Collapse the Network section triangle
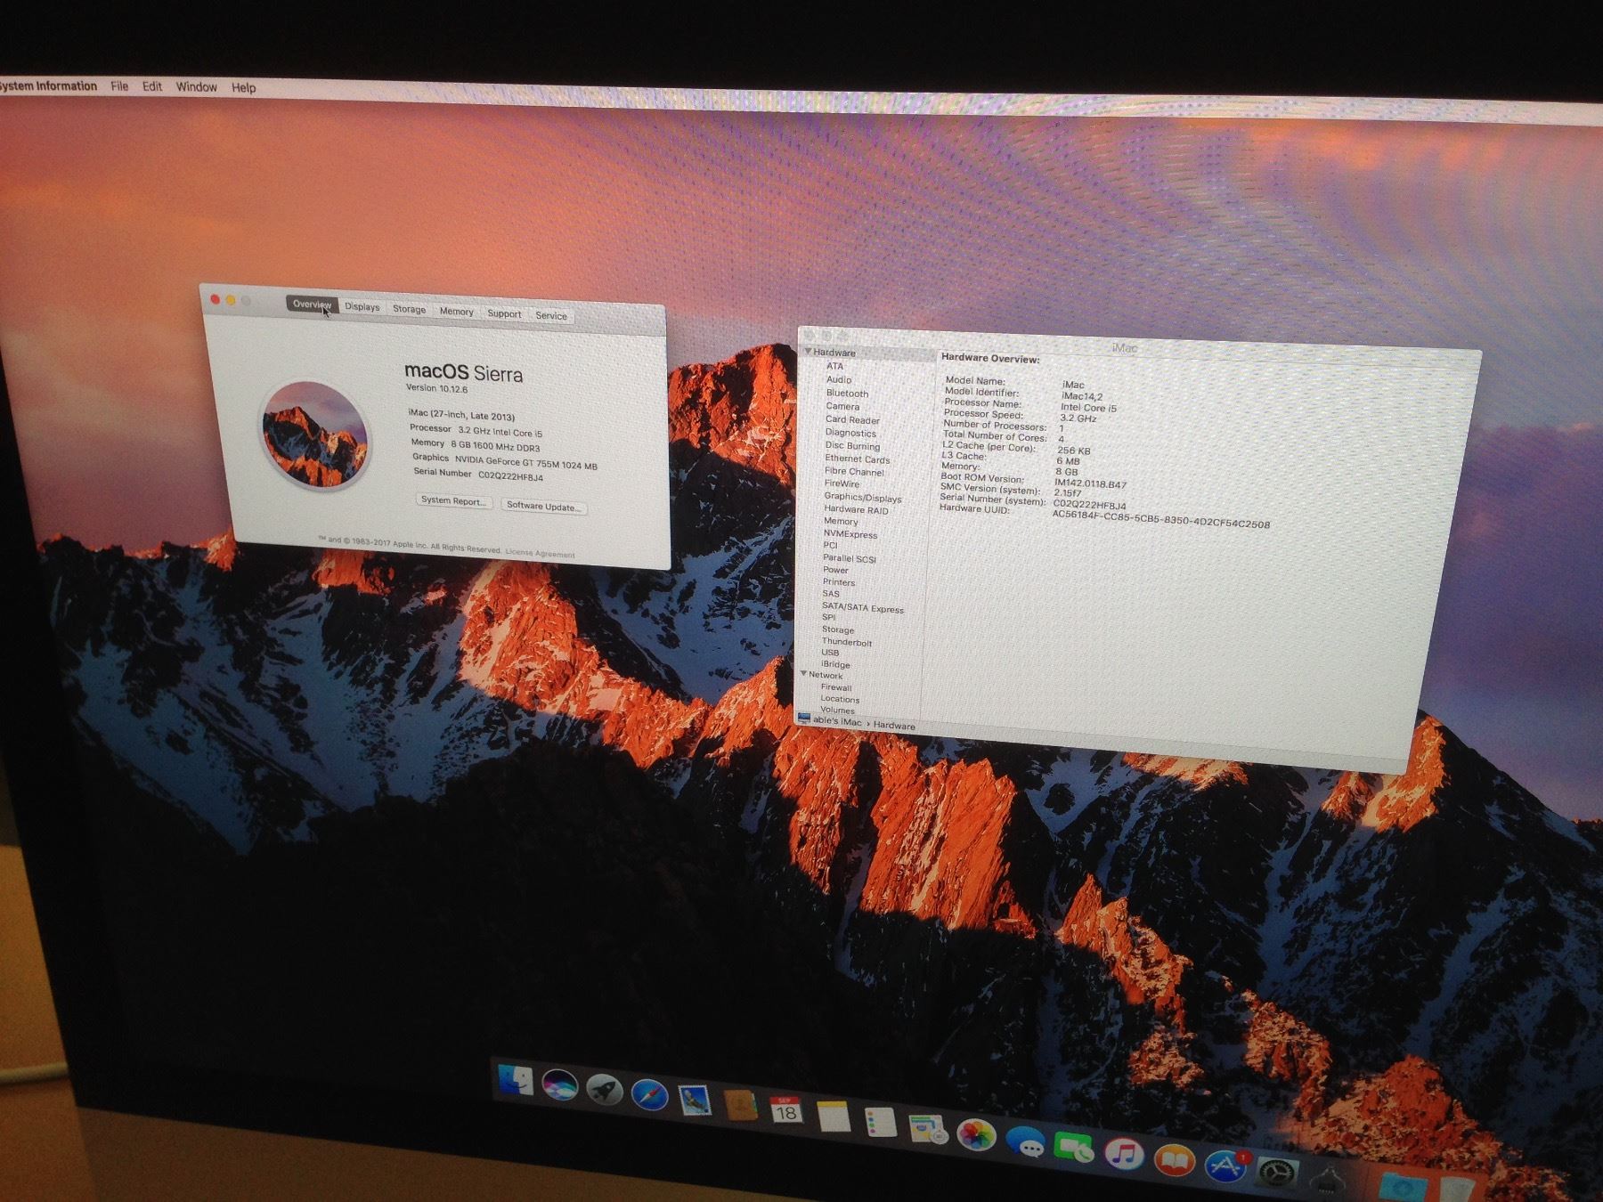The image size is (1603, 1202). [803, 674]
